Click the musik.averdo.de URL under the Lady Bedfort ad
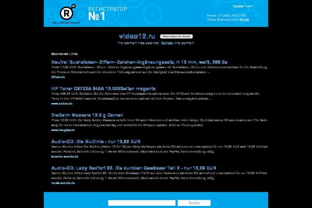The image size is (312, 208). 63,183
